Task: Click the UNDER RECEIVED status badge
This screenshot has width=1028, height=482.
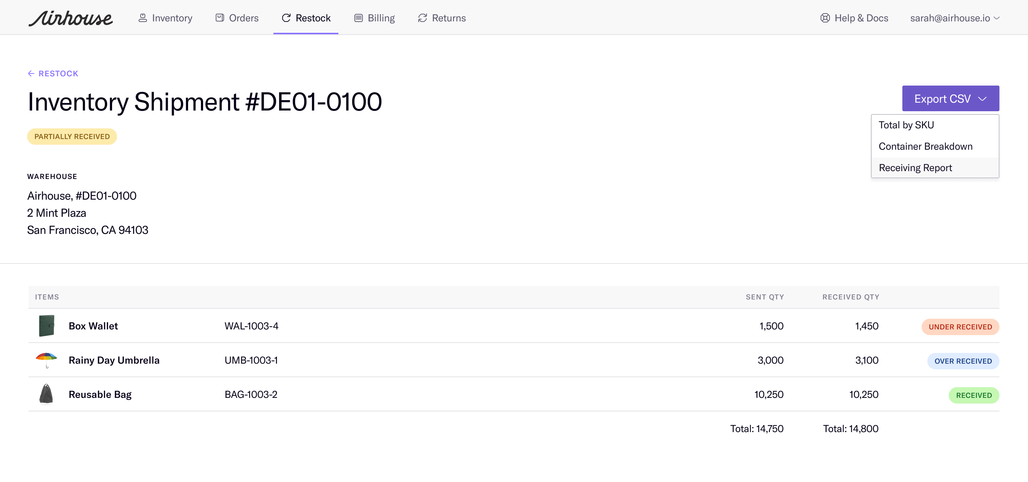Action: 960,327
